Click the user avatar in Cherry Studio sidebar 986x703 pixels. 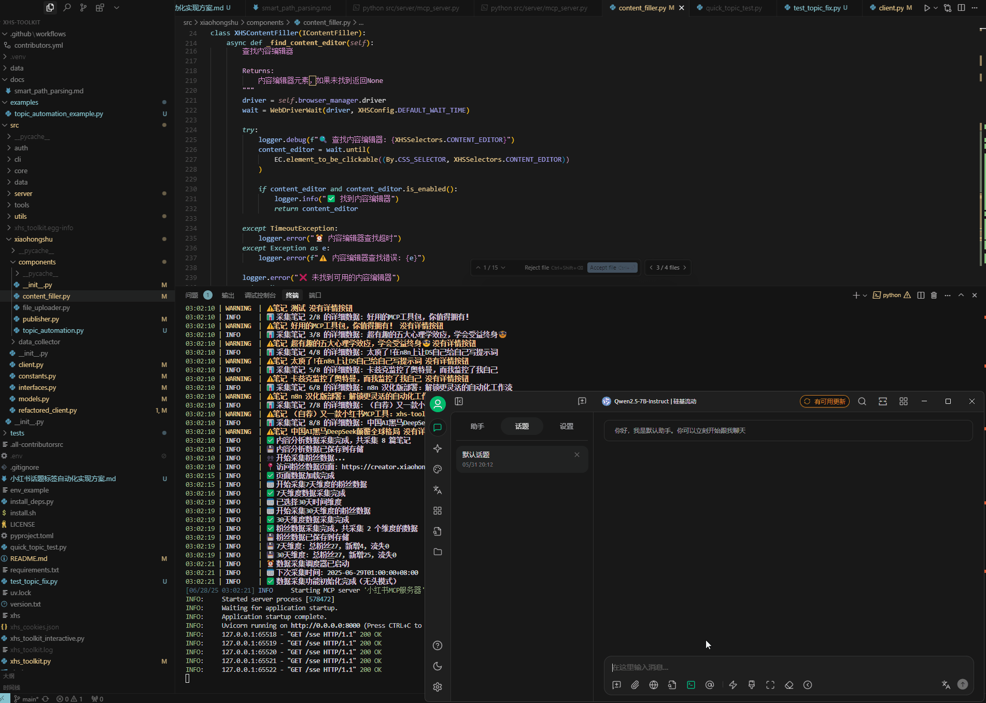point(438,404)
